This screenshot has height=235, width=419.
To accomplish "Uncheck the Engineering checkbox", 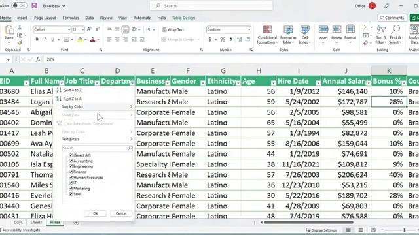I will pos(71,166).
